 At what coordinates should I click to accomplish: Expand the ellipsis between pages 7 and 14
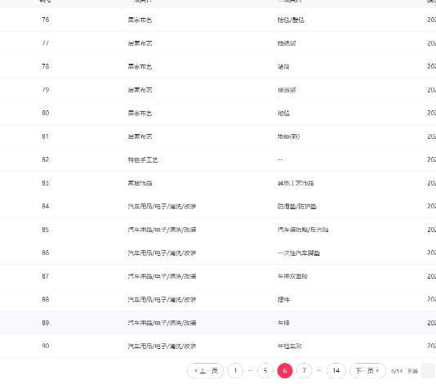319,371
